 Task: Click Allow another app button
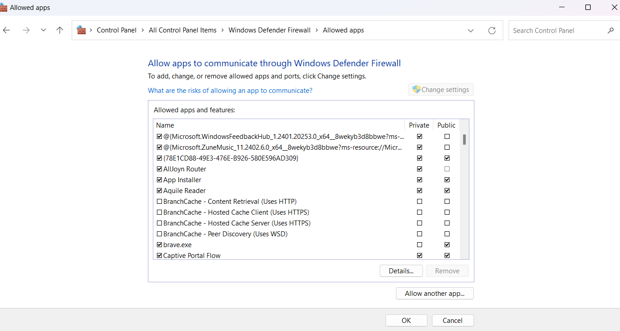pyautogui.click(x=435, y=293)
